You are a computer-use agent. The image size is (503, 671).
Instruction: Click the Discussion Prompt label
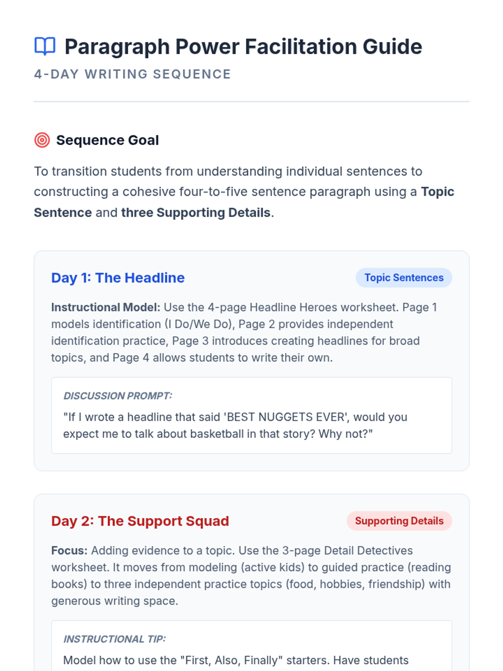(x=118, y=396)
